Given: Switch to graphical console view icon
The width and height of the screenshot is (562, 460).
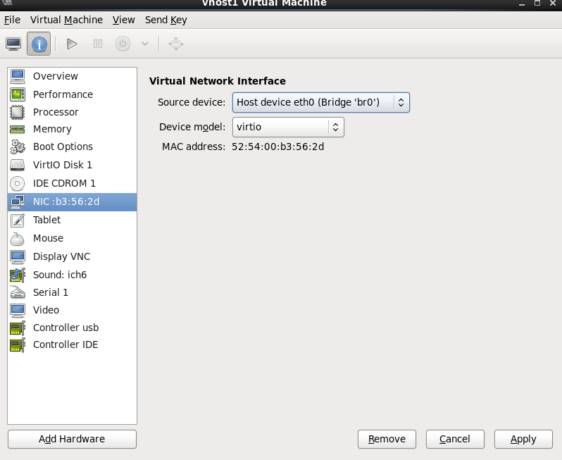Looking at the screenshot, I should point(13,44).
